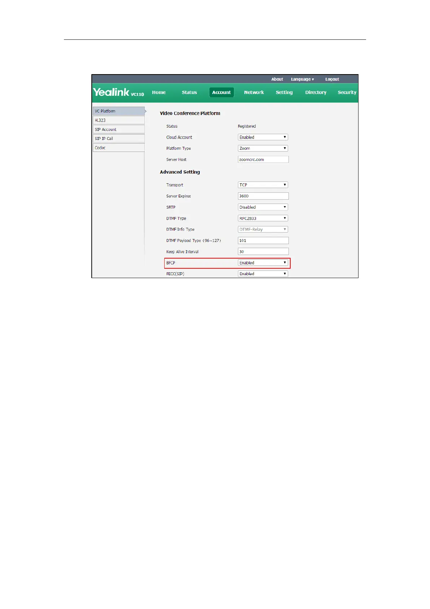Click the Keep Alive Interval field

[x=263, y=252]
